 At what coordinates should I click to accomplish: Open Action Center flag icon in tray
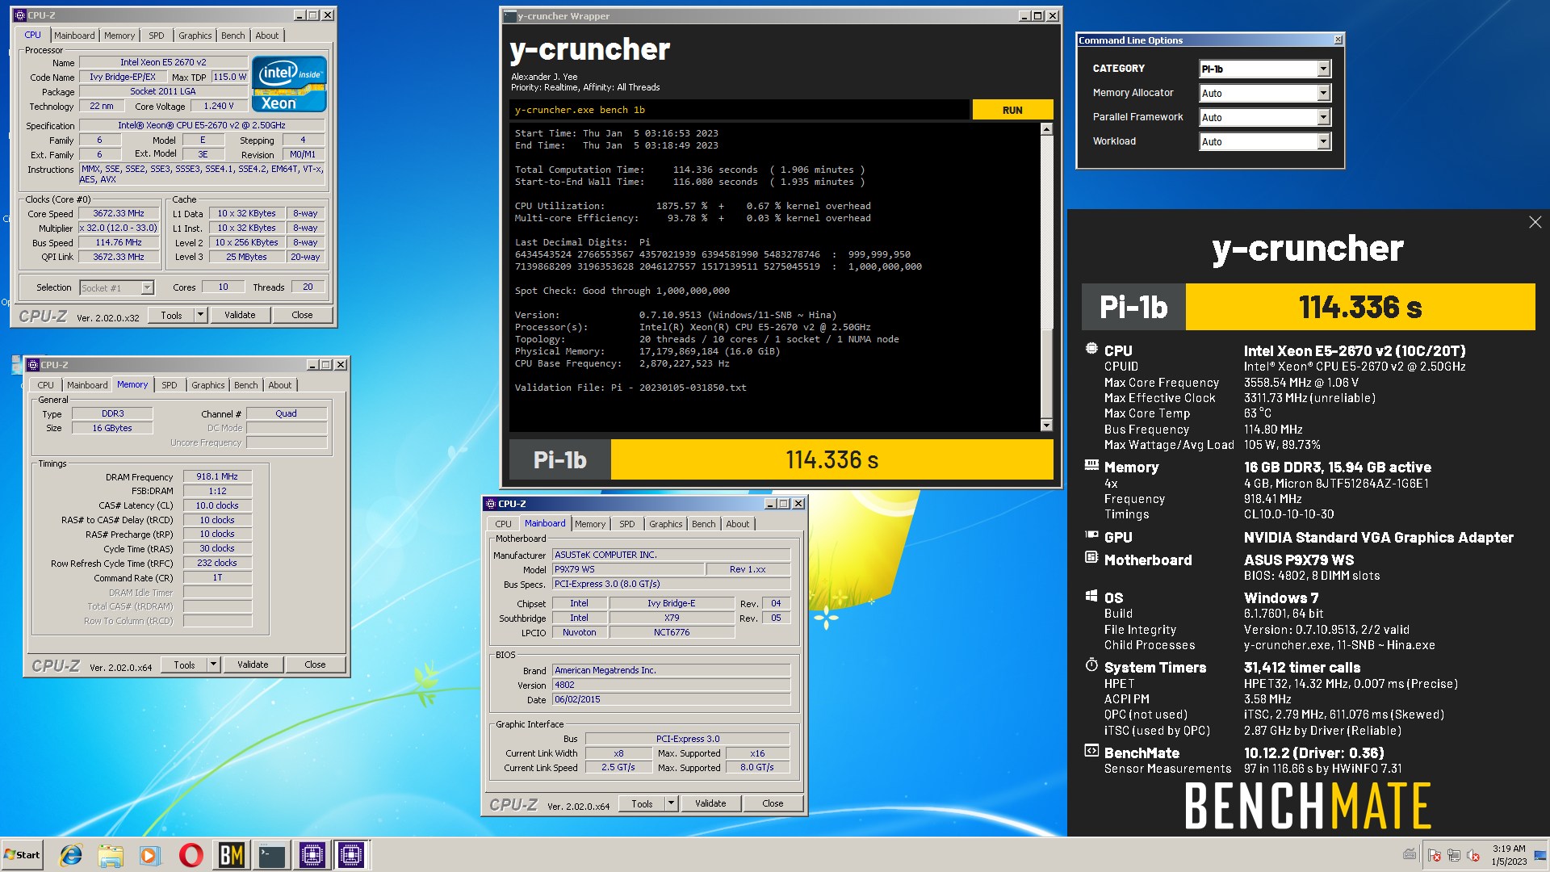(x=1435, y=855)
